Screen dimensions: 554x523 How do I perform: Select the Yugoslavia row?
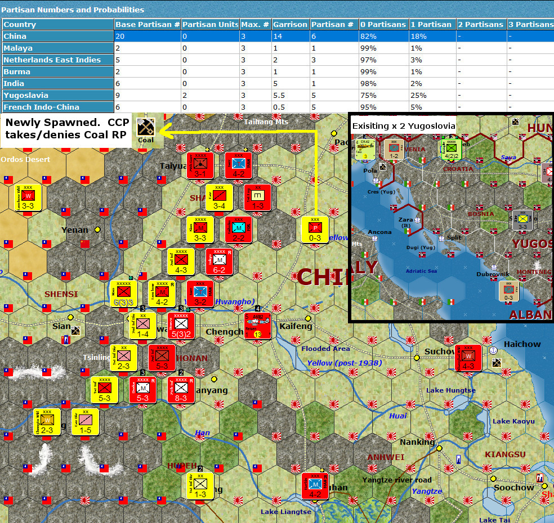pos(277,95)
